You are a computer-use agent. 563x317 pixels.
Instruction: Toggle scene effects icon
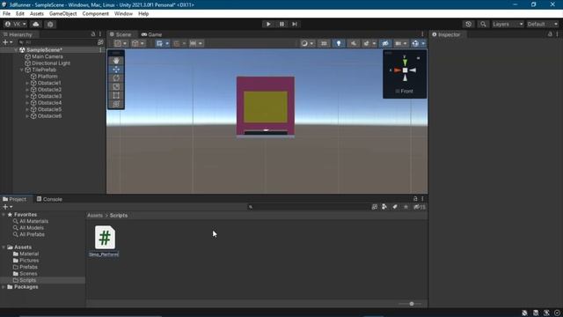click(x=366, y=43)
